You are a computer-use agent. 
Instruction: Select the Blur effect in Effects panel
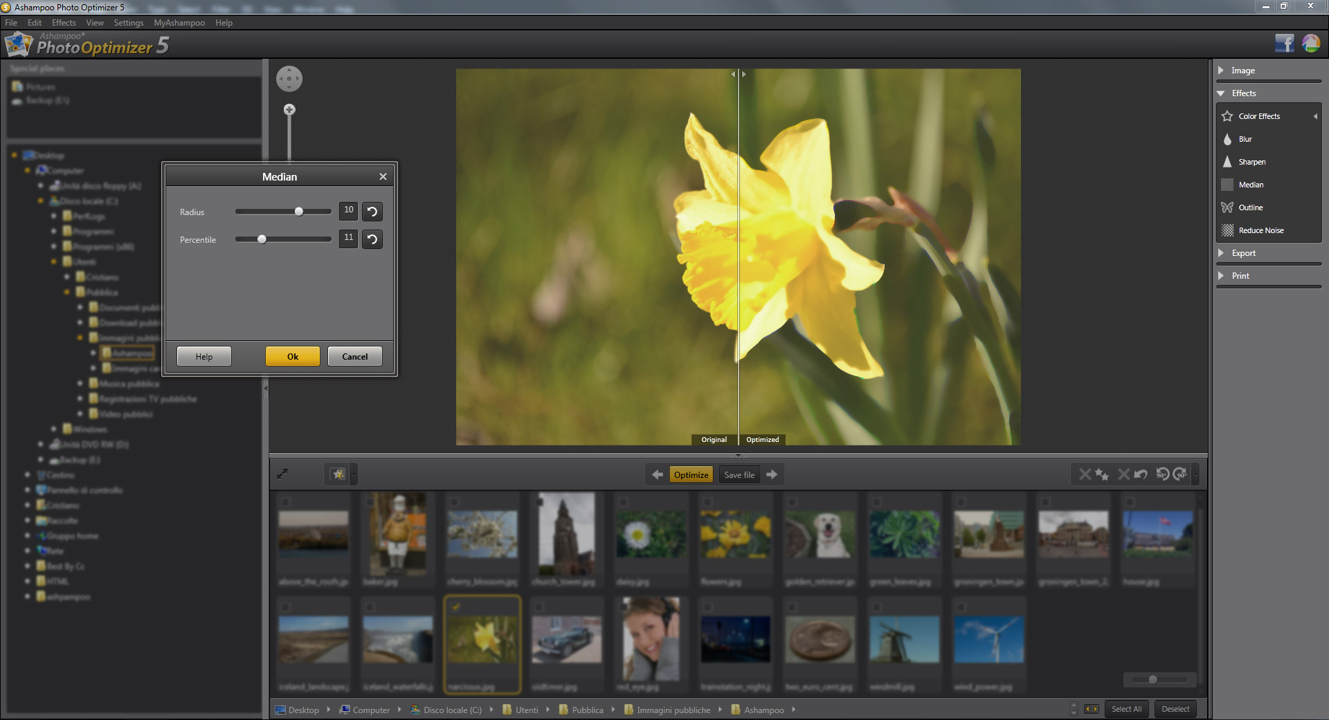1245,139
